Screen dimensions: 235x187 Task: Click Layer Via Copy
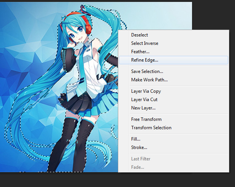[x=173, y=91]
